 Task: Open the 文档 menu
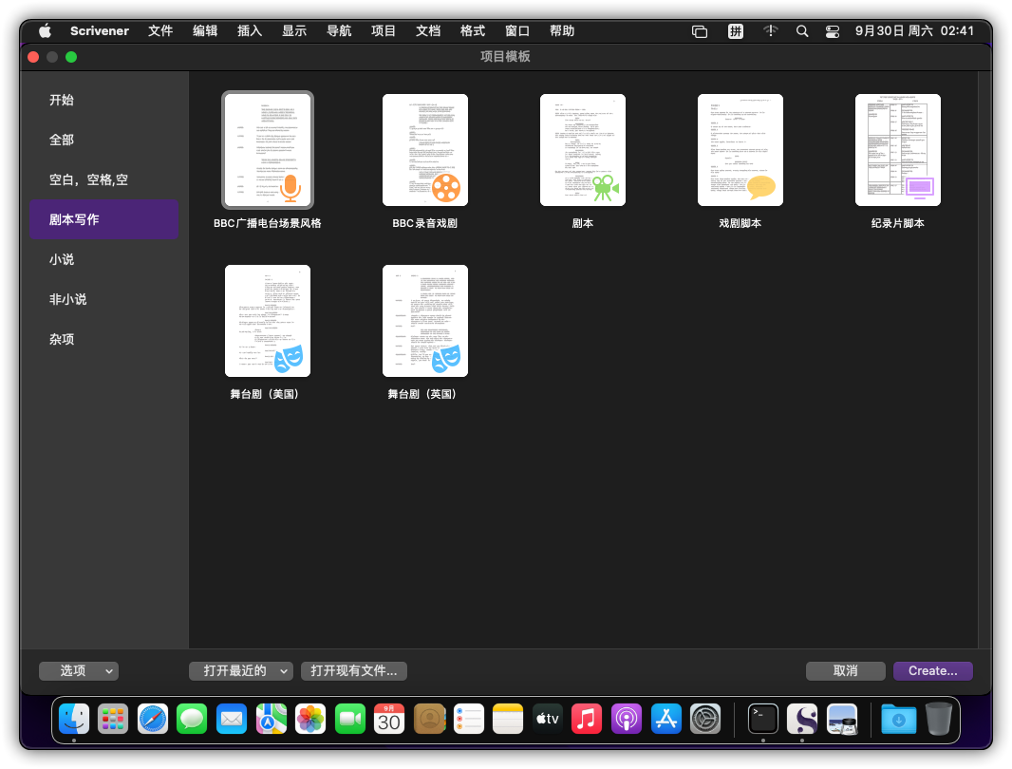pyautogui.click(x=427, y=31)
